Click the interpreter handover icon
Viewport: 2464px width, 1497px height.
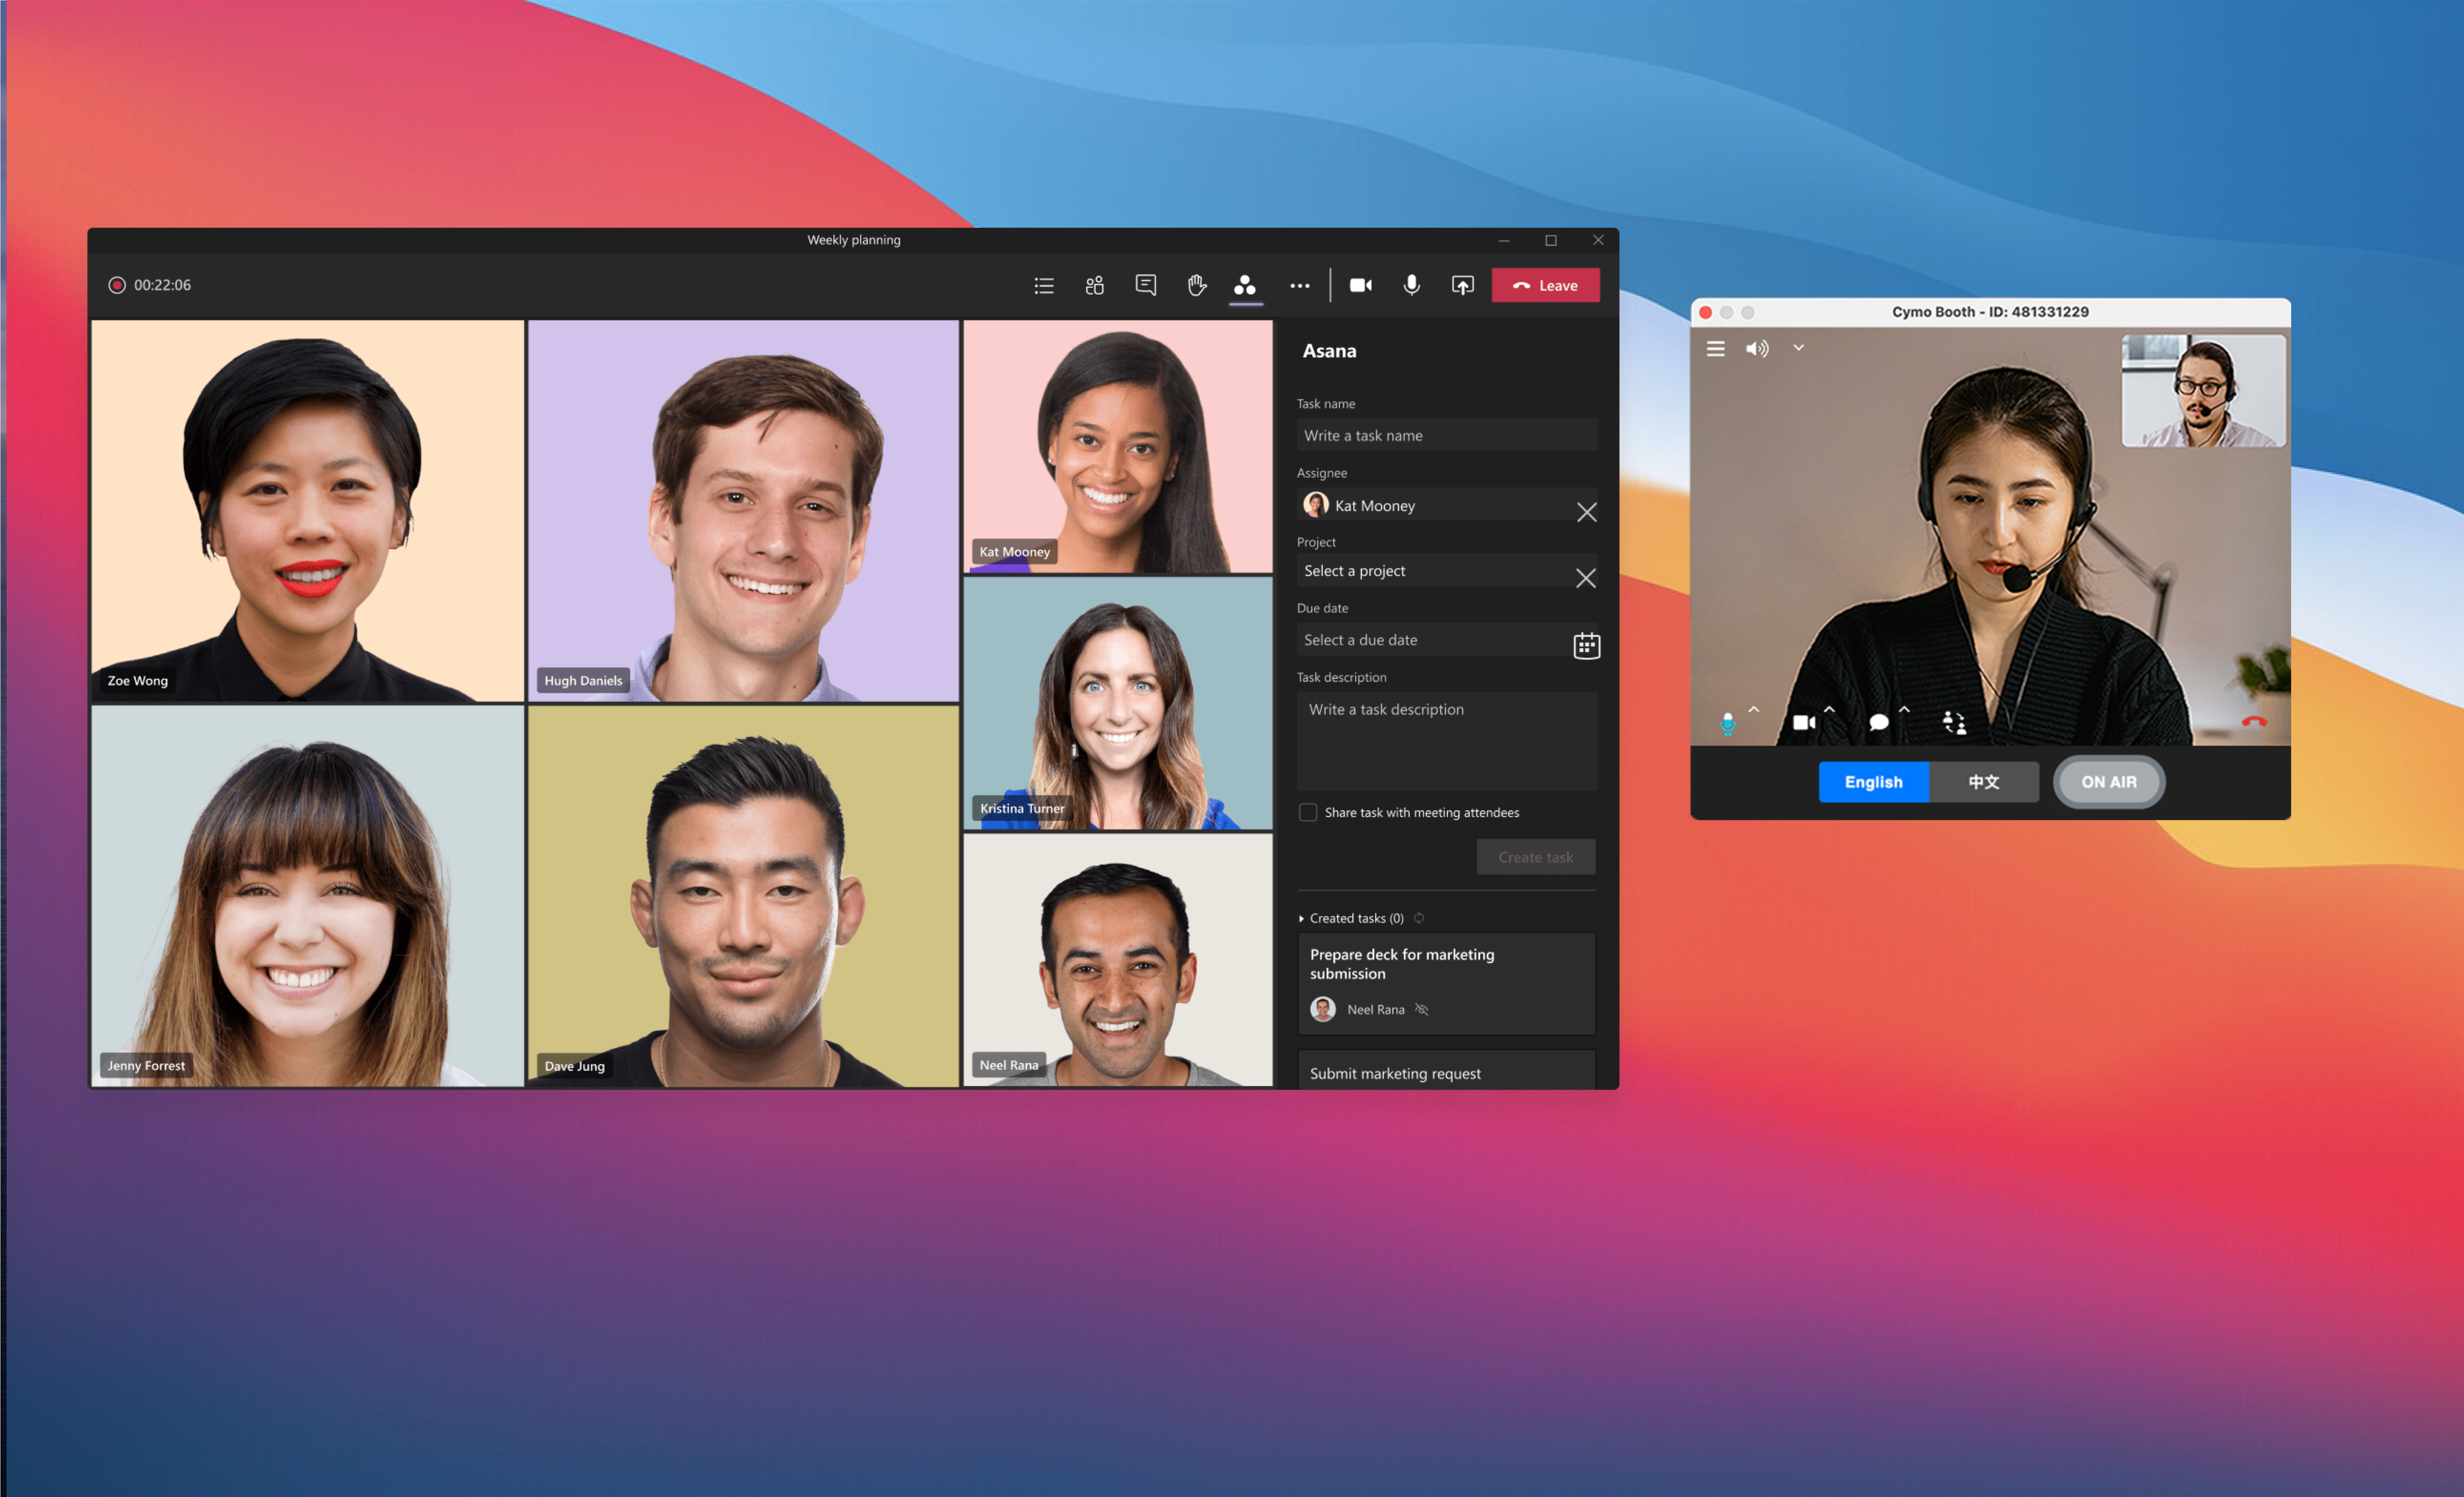[x=1954, y=722]
